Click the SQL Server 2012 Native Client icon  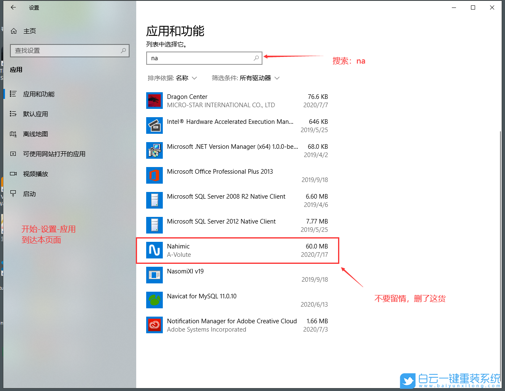(154, 225)
